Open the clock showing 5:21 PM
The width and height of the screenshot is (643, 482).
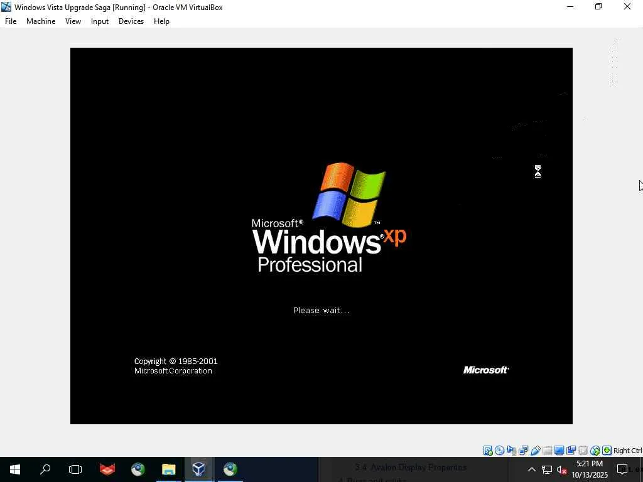[590, 469]
